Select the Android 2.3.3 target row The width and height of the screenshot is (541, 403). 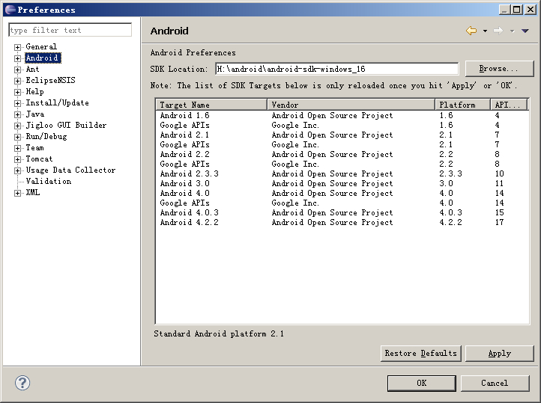(x=342, y=173)
